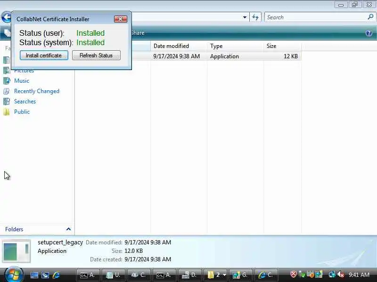Viewport: 377px width, 282px height.
Task: Click muted volume tray icon
Action: pyautogui.click(x=341, y=274)
